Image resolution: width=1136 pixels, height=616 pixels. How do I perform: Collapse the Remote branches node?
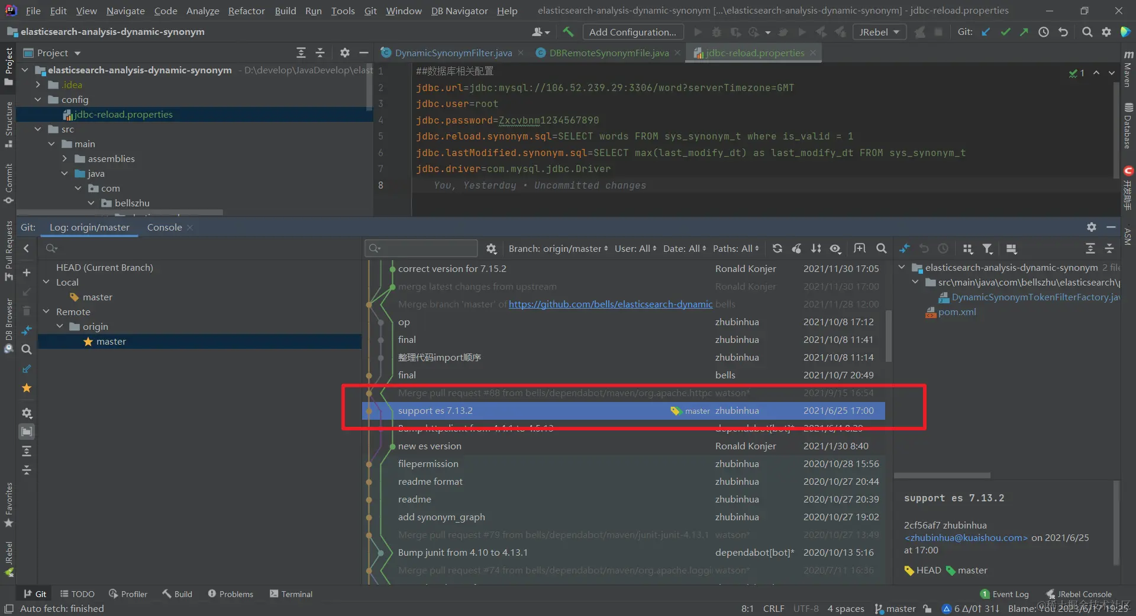click(x=46, y=312)
